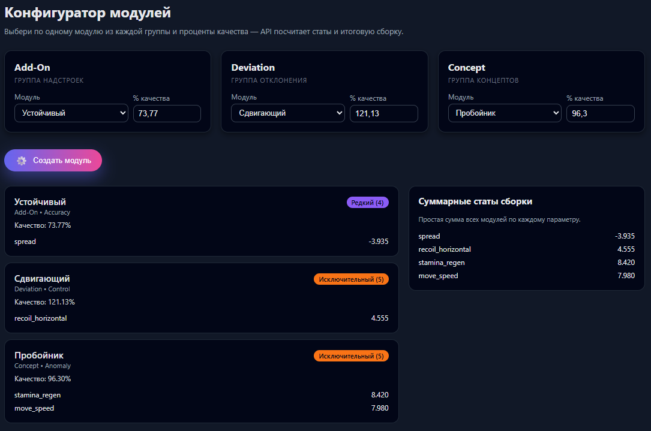Select the Concept quality field with 96,3
This screenshot has height=431, width=651.
[x=600, y=113]
